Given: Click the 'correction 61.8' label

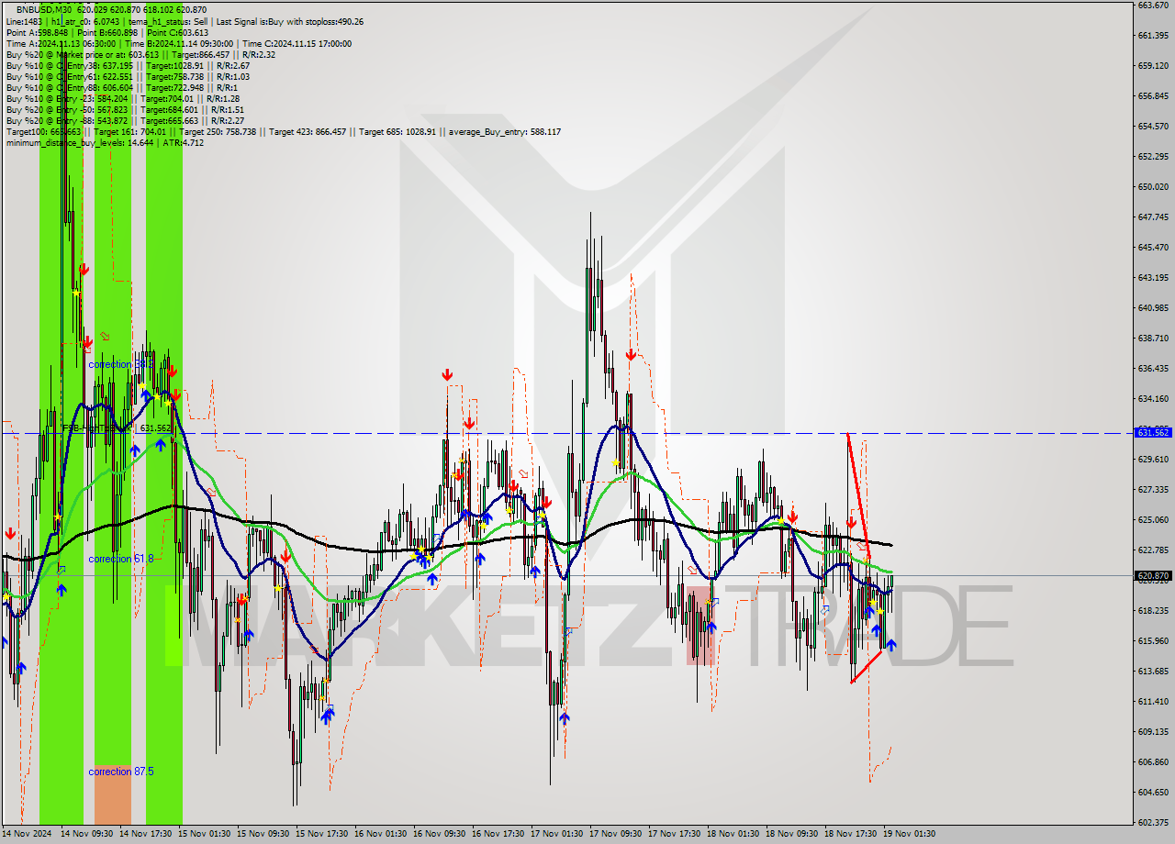Looking at the screenshot, I should [x=120, y=559].
